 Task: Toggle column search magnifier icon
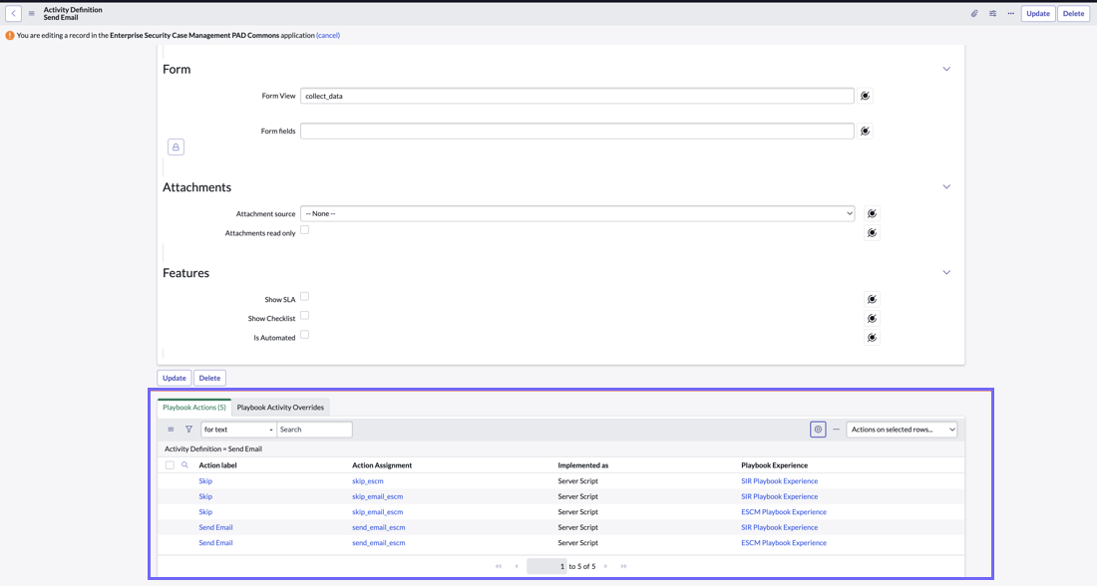pos(184,465)
